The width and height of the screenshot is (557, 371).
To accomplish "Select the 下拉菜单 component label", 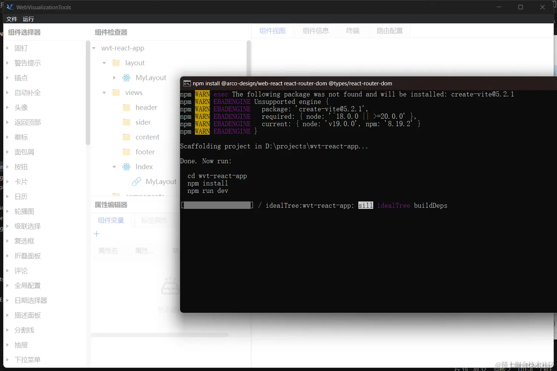I will (x=28, y=360).
